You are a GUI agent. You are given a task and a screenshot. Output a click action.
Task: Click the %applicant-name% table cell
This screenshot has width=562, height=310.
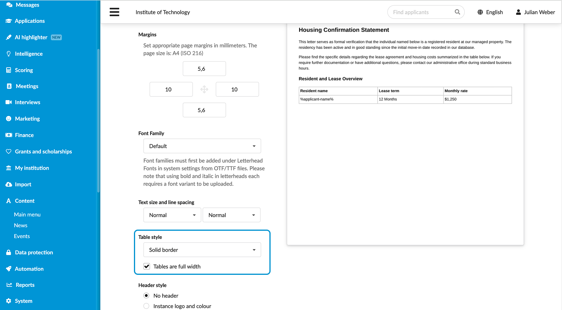[x=338, y=99]
